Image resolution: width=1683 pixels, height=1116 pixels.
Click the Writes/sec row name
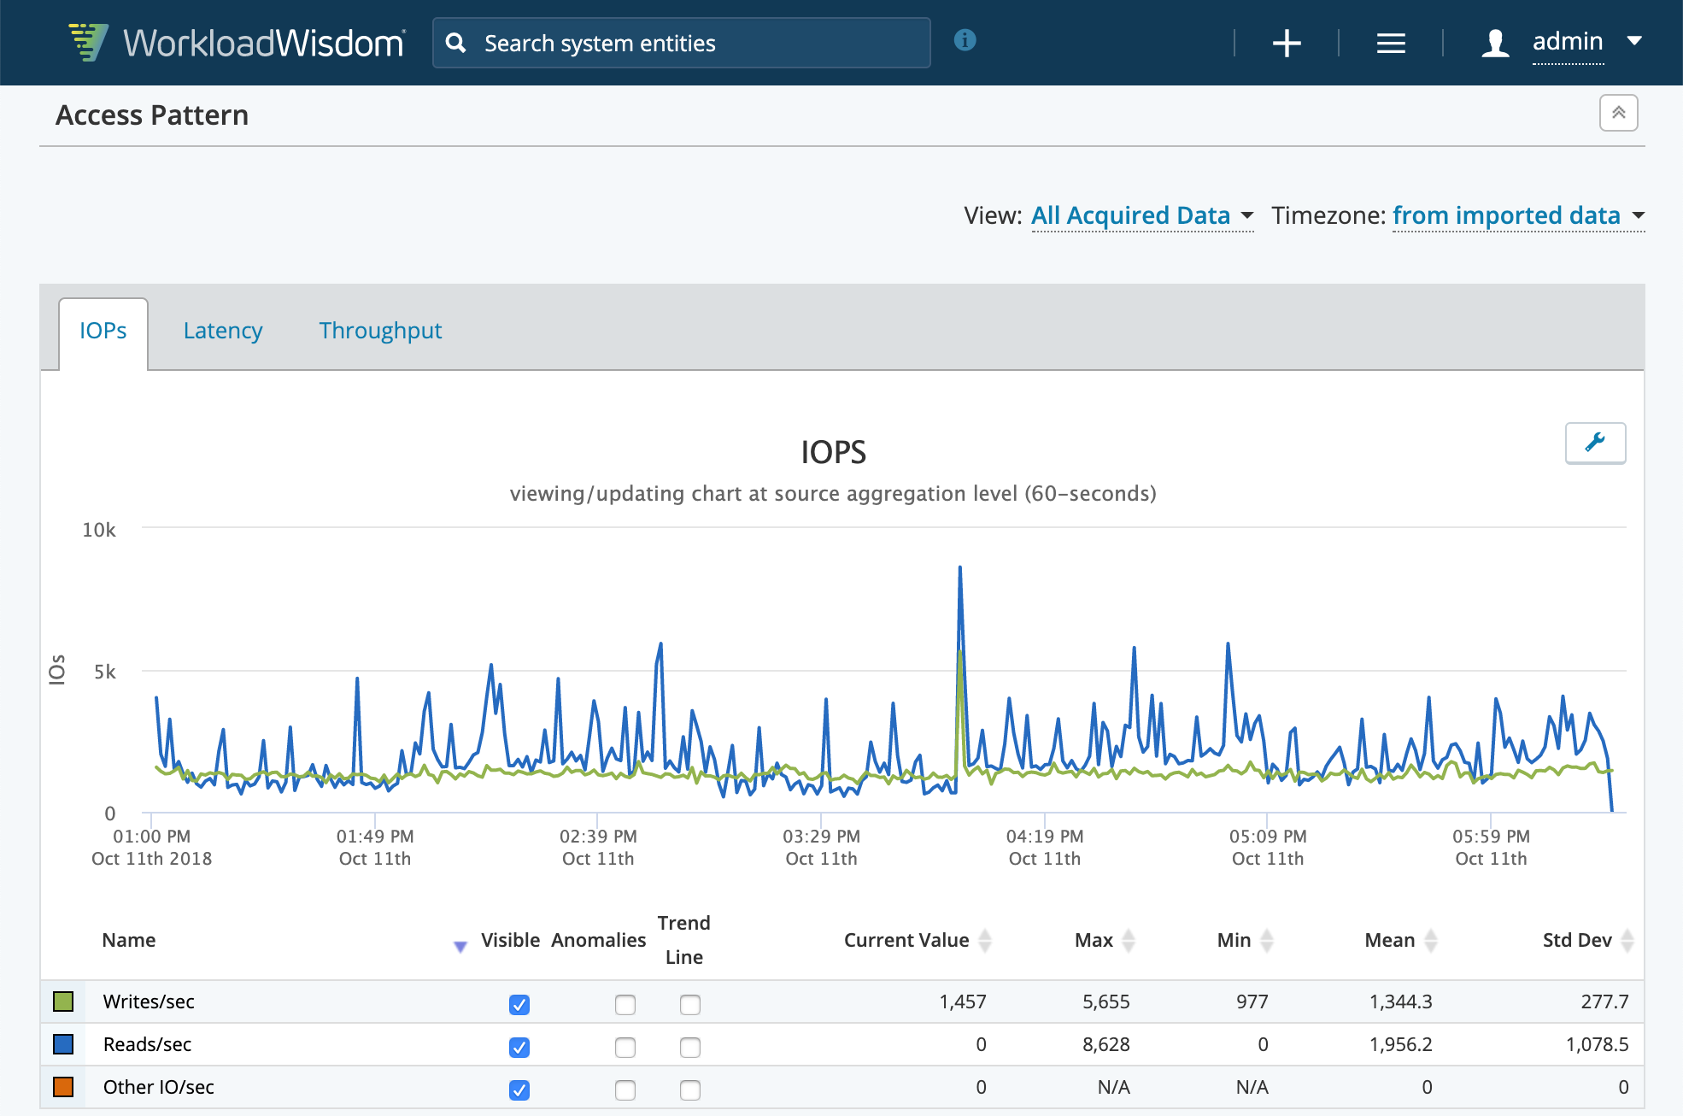tap(149, 1001)
